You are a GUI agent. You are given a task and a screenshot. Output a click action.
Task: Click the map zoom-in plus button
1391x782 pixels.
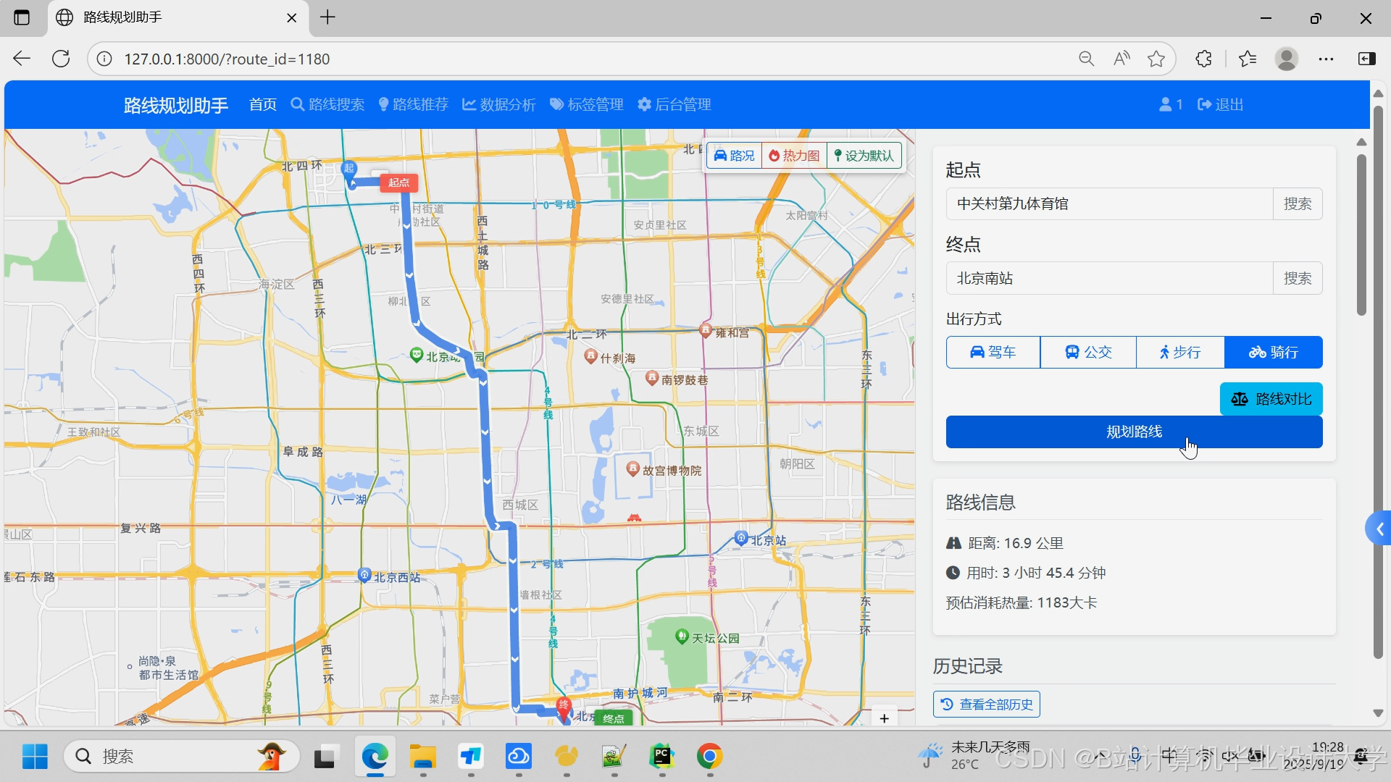884,718
